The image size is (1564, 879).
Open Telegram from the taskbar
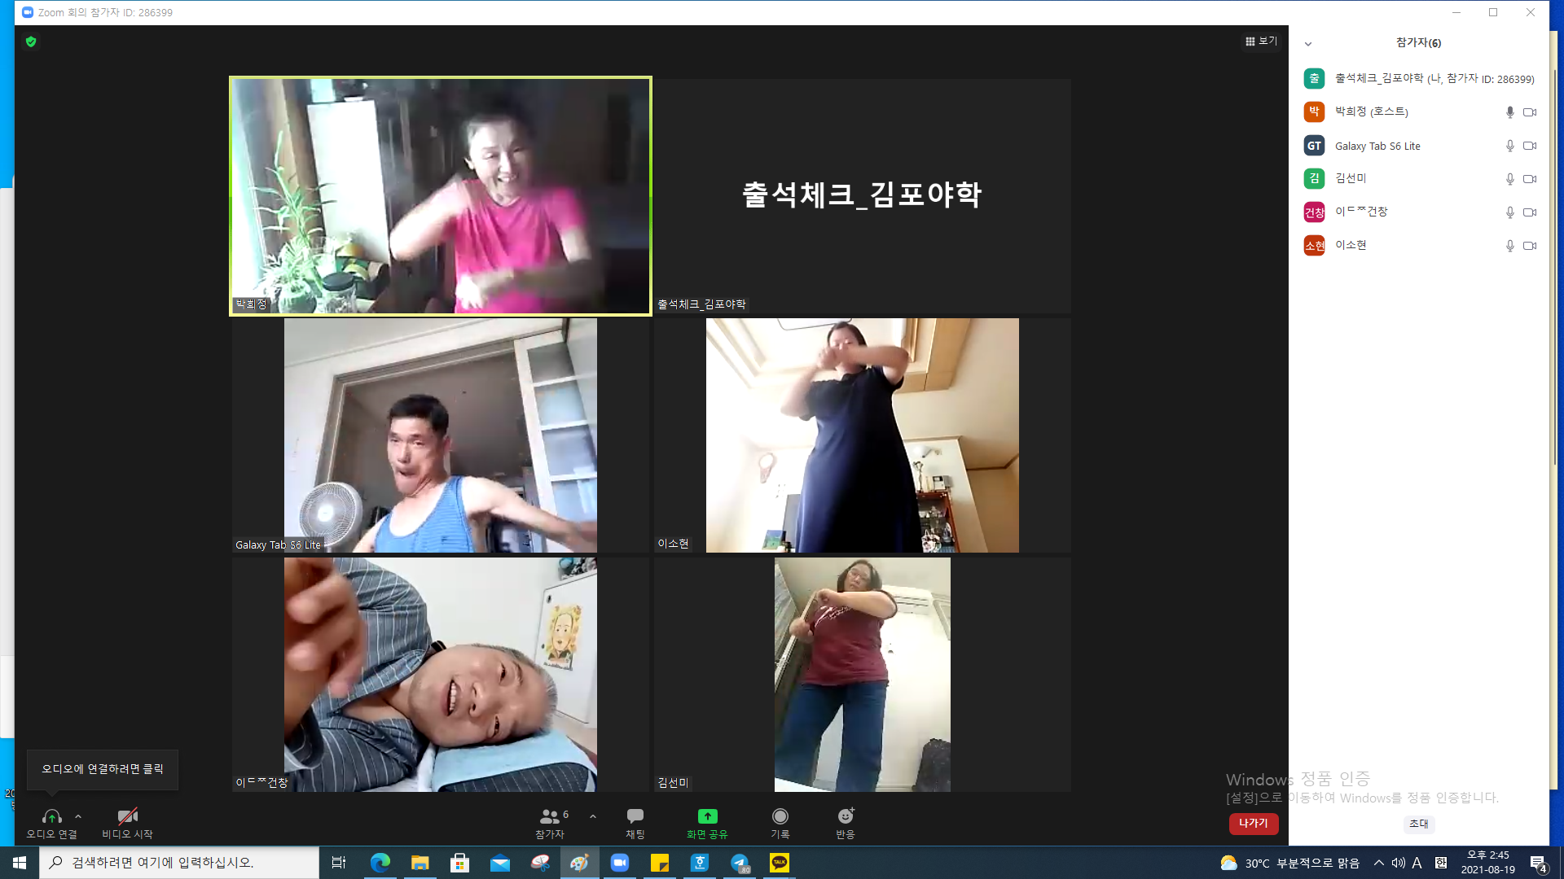click(740, 863)
